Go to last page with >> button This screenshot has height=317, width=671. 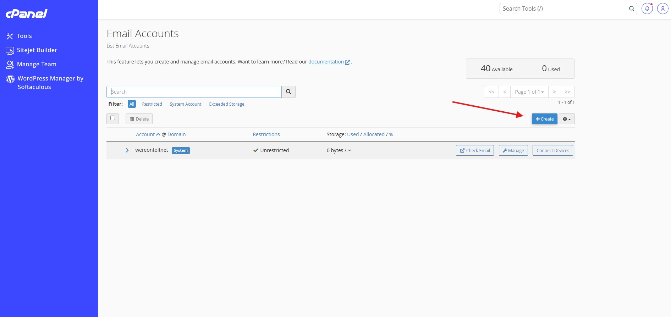pyautogui.click(x=567, y=92)
